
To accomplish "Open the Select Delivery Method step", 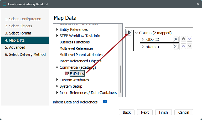I will click(x=25, y=54).
